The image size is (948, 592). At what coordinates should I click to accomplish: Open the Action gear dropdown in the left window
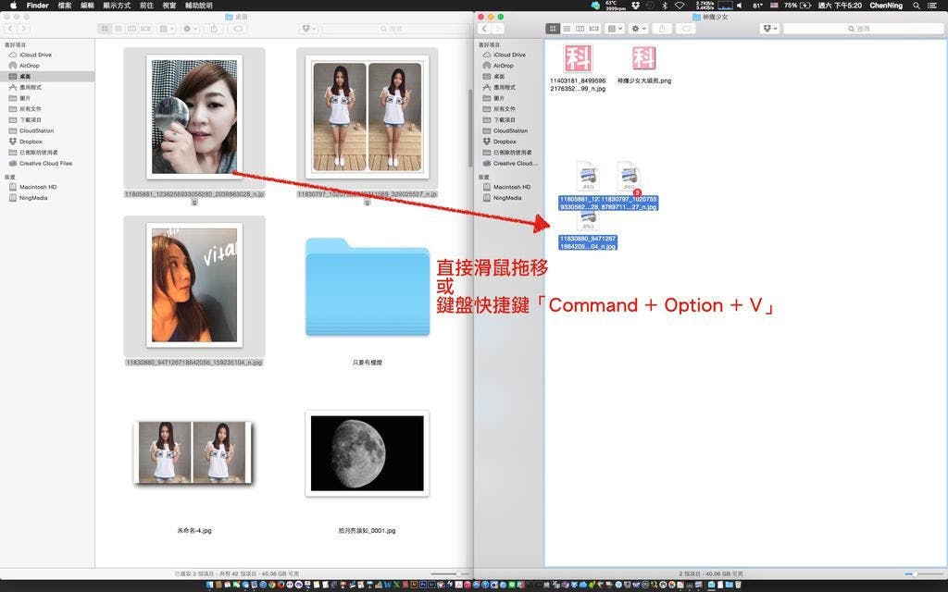point(190,29)
